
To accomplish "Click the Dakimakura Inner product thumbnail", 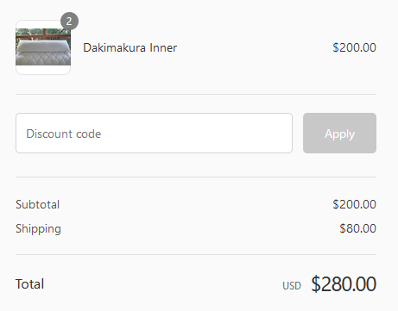I will (x=43, y=47).
